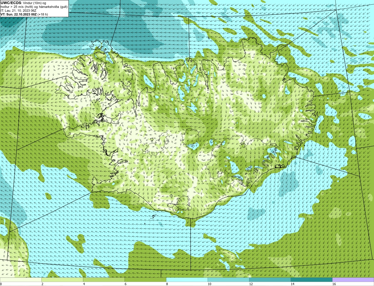Click the legend scale label '4'
The width and height of the screenshot is (374, 286).
pos(84,284)
